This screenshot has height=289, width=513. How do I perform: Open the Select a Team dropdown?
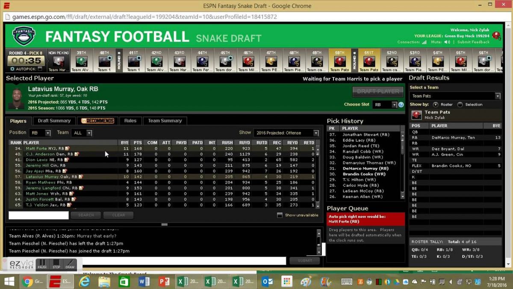click(455, 96)
